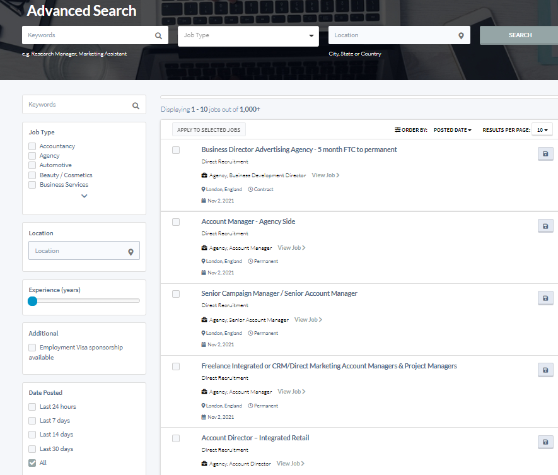Uncheck the All date posted option

32,462
